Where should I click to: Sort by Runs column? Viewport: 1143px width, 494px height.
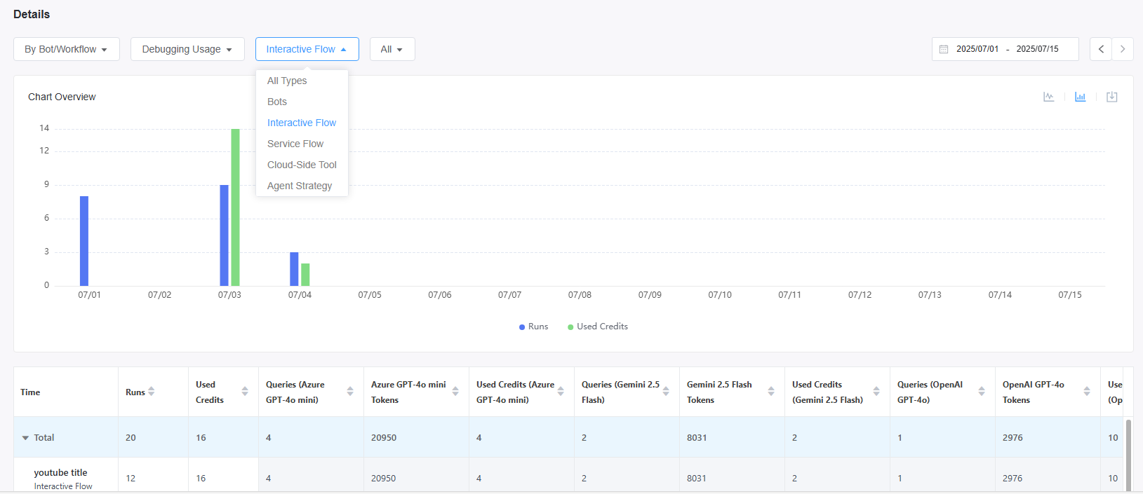coord(152,392)
